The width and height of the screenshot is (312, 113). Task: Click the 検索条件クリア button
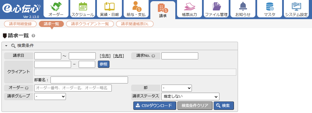pos(195,106)
